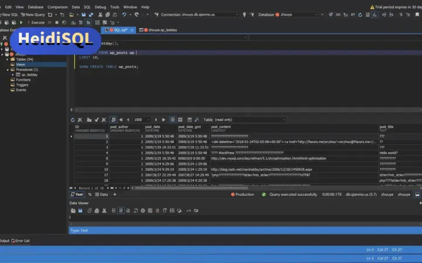Click the plus icon next to Data tab
422x263 pixels.
click(x=115, y=195)
